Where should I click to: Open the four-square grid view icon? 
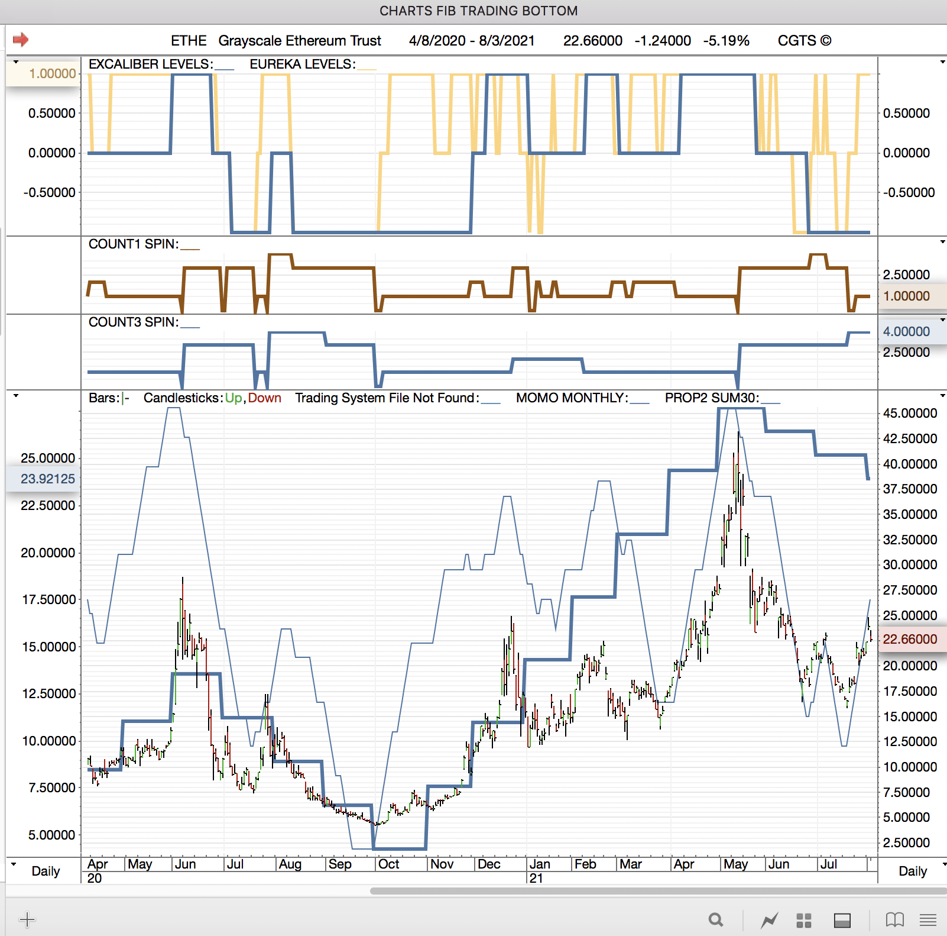pos(804,920)
